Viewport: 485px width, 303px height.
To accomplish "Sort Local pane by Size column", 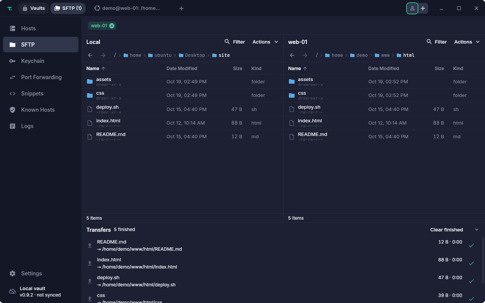I will [x=238, y=69].
